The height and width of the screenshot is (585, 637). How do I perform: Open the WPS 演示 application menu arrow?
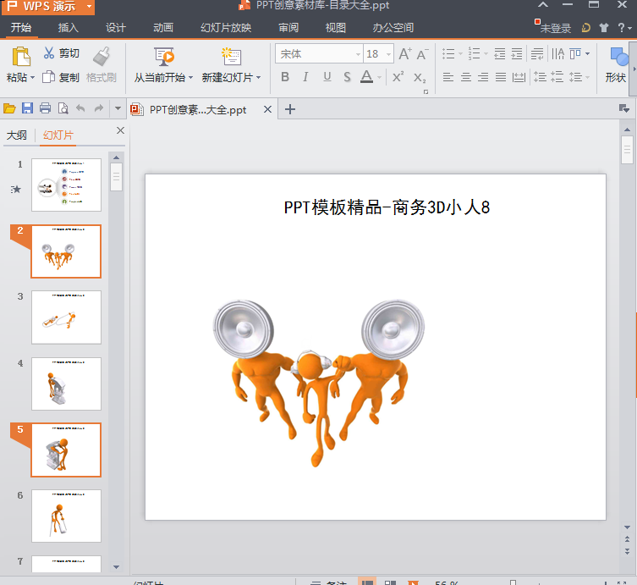(x=89, y=6)
